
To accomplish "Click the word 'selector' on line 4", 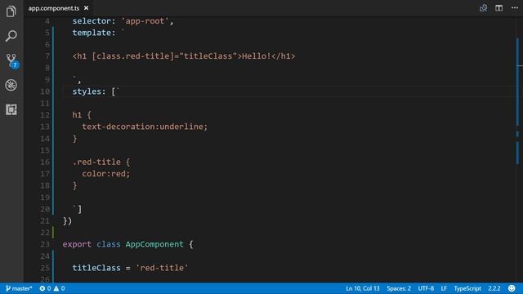I will pos(92,21).
